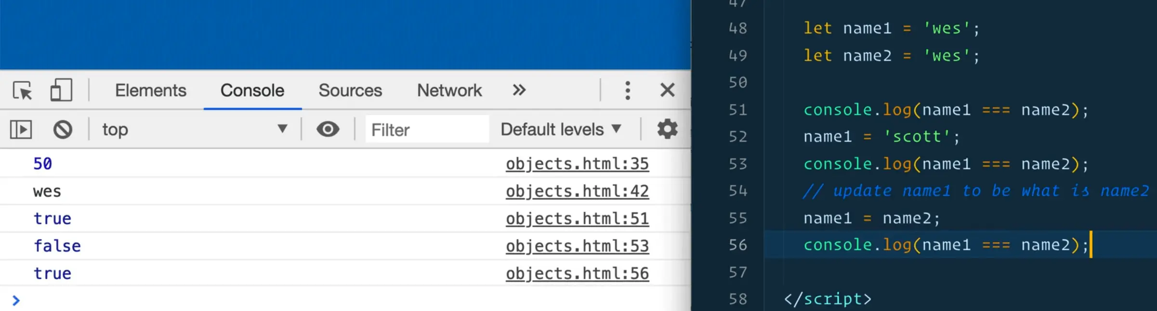Toggle the device toolbar icon
The image size is (1157, 311).
61,91
